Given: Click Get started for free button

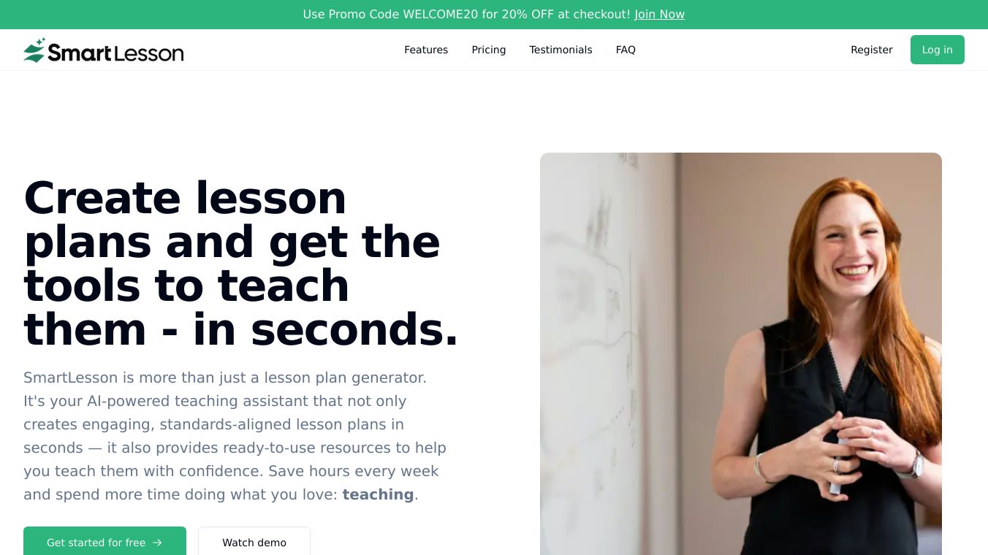Looking at the screenshot, I should point(104,541).
